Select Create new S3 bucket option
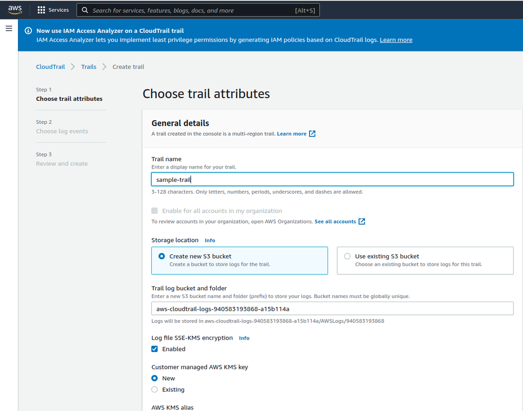 (240, 260)
